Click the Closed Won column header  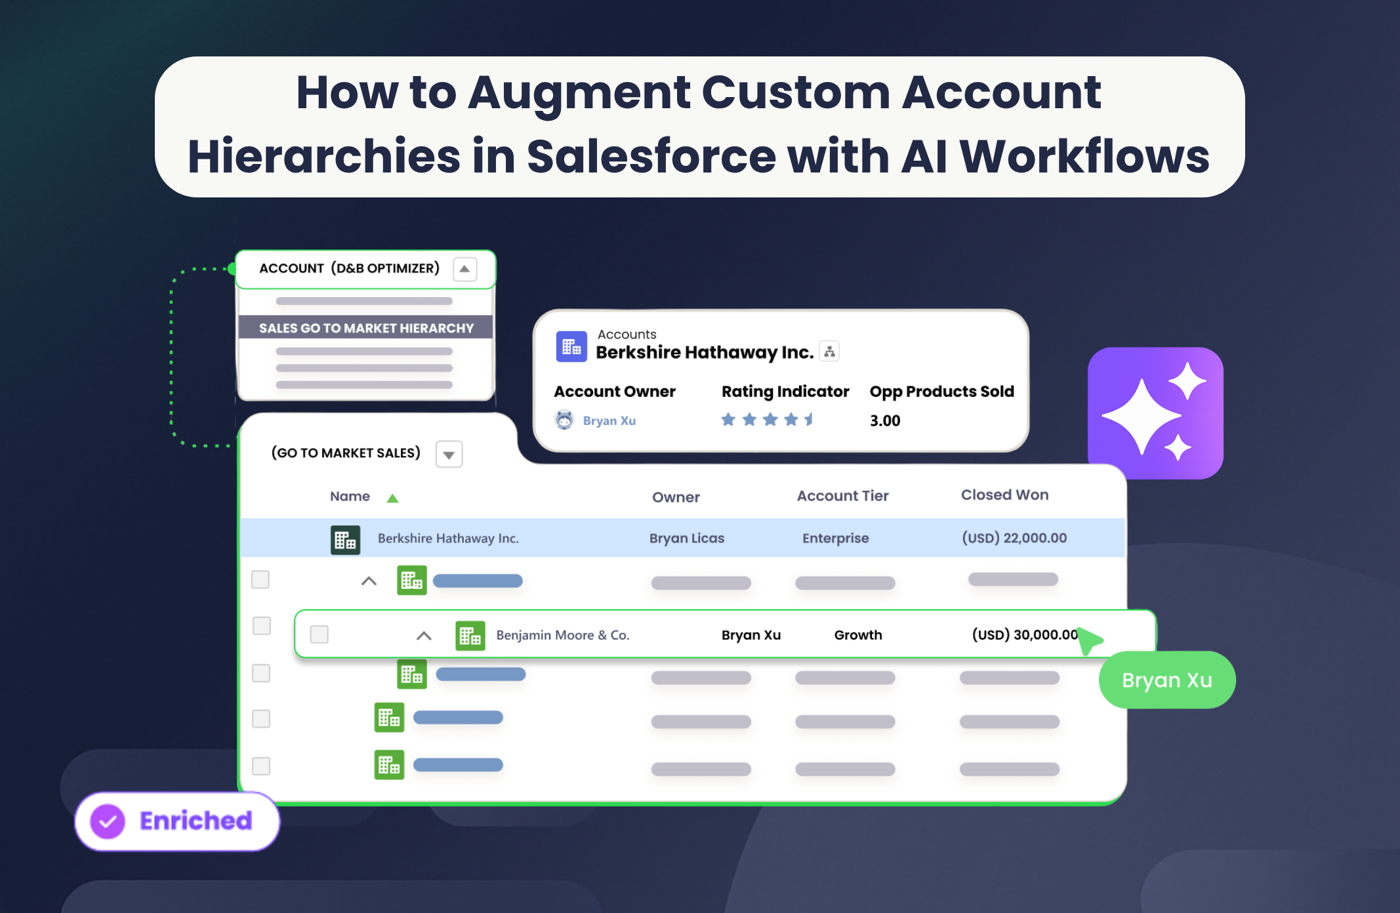tap(1004, 495)
